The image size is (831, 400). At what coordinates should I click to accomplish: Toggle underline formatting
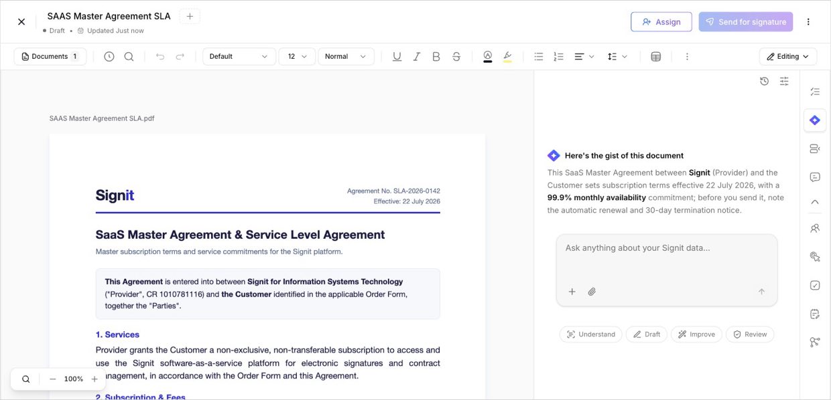397,57
